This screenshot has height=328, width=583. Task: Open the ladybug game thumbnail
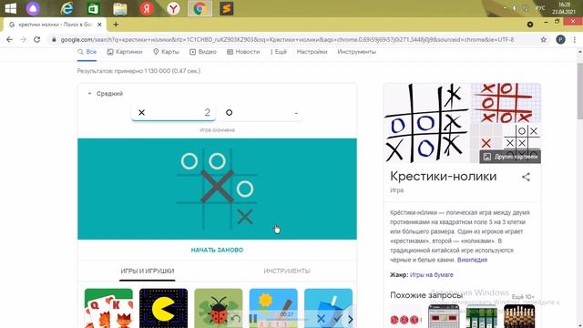[x=219, y=308]
